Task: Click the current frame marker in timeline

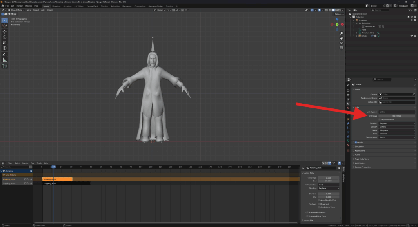Action: click(x=53, y=167)
